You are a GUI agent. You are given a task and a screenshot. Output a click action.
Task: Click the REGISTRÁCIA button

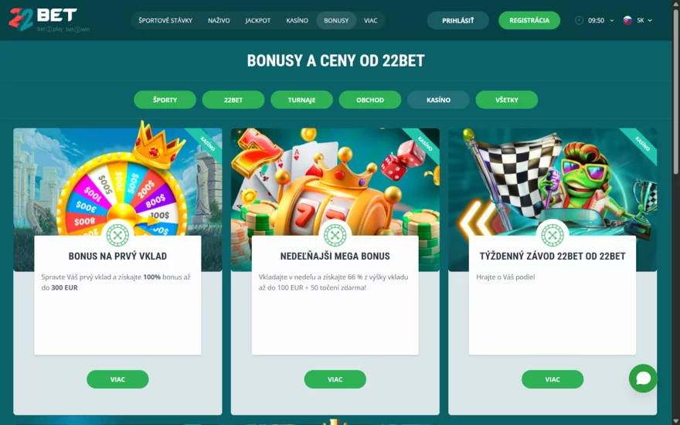point(529,20)
